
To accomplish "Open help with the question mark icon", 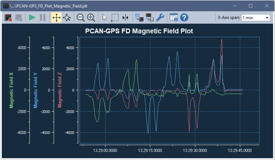I will pos(184,17).
